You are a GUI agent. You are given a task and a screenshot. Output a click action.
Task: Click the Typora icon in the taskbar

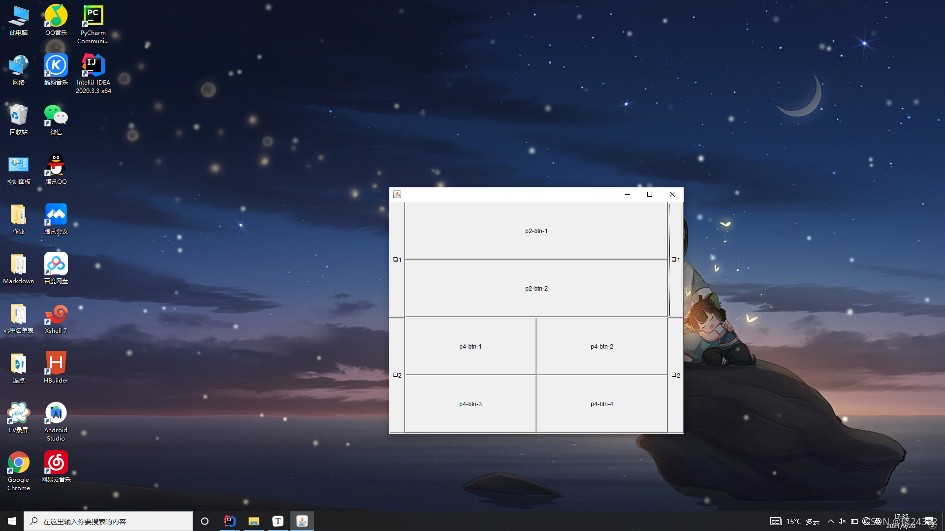tap(278, 521)
